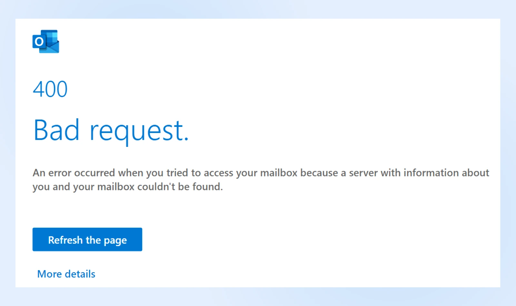The image size is (516, 306).
Task: Click the words tried to access
Action: (199, 173)
